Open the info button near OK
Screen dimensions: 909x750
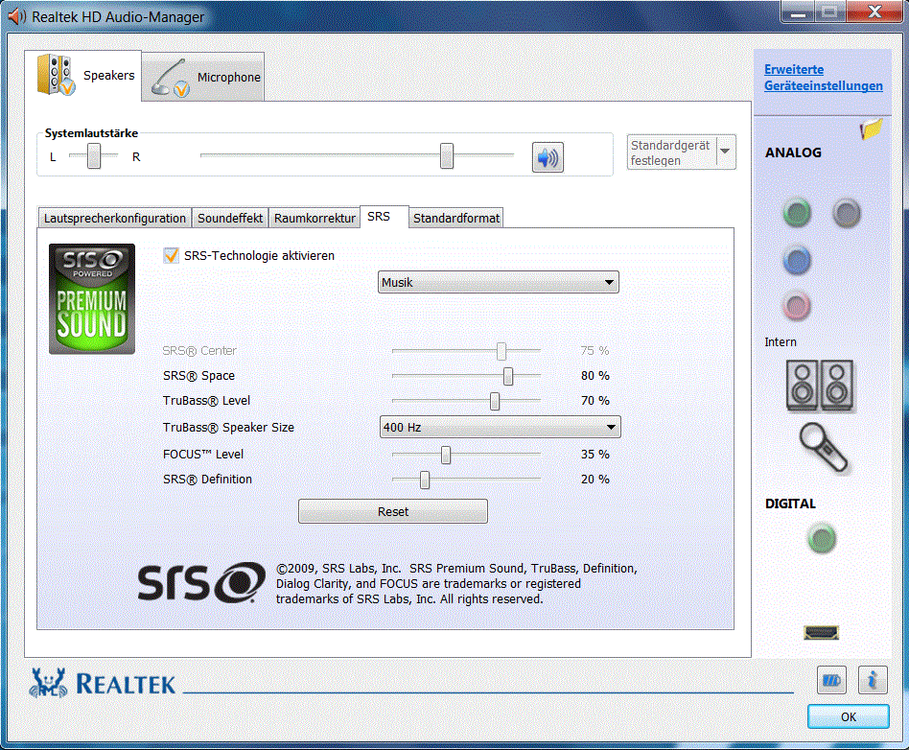(873, 680)
